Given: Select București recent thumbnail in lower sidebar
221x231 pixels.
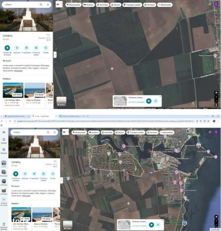Looking at the screenshot, I should pyautogui.click(x=4, y=172).
